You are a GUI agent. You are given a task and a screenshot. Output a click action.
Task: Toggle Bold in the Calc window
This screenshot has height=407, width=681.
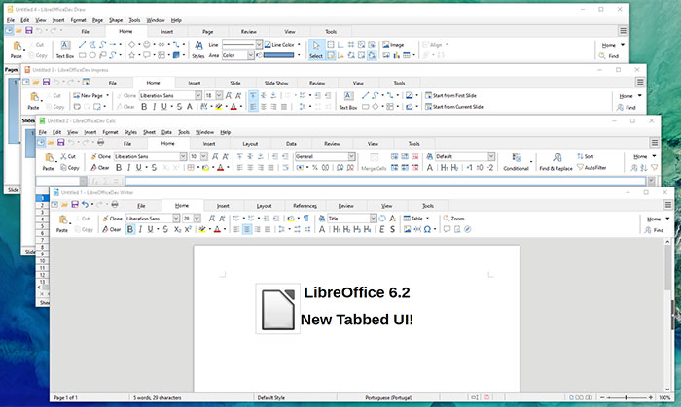pyautogui.click(x=119, y=168)
